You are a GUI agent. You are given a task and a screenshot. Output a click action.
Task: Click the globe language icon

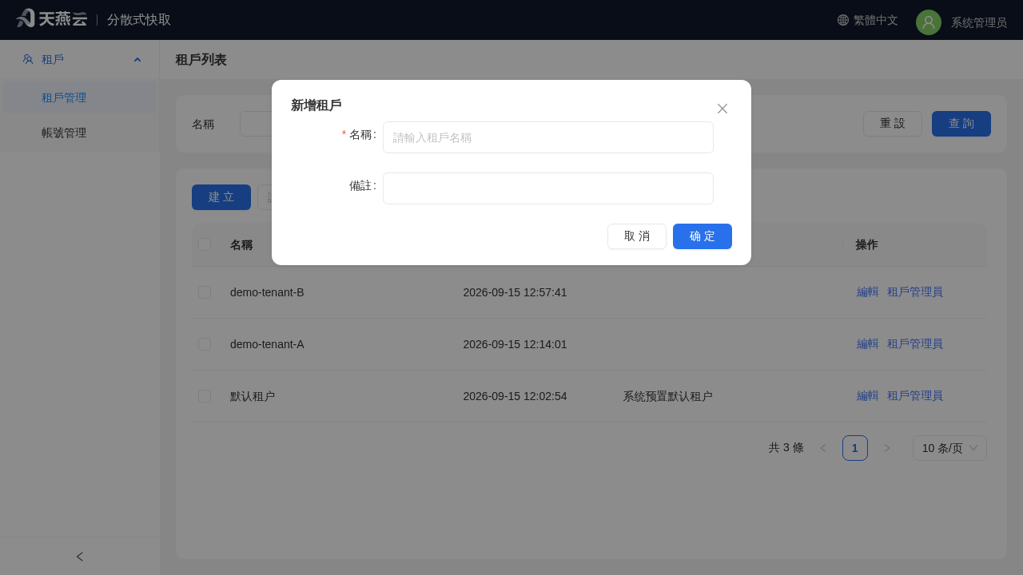coord(843,20)
